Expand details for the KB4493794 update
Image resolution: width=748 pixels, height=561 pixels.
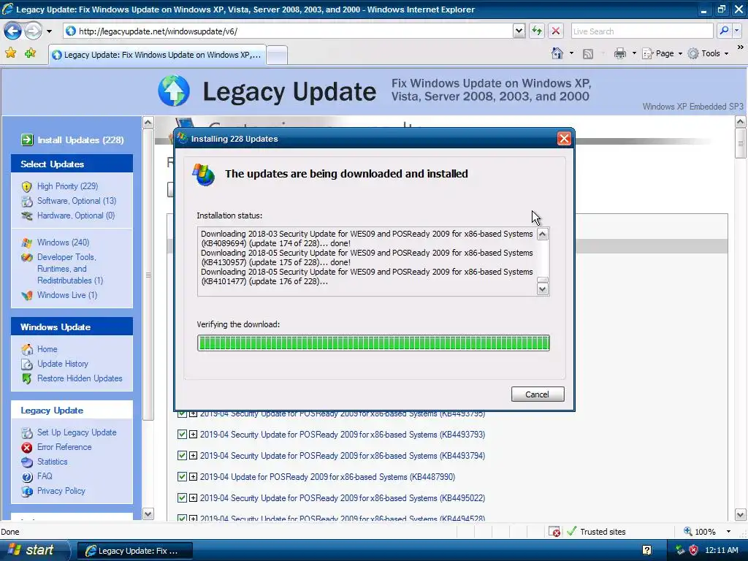click(x=193, y=456)
